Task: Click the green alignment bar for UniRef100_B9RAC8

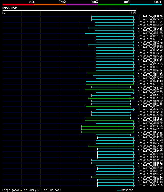Action: (x=111, y=73)
